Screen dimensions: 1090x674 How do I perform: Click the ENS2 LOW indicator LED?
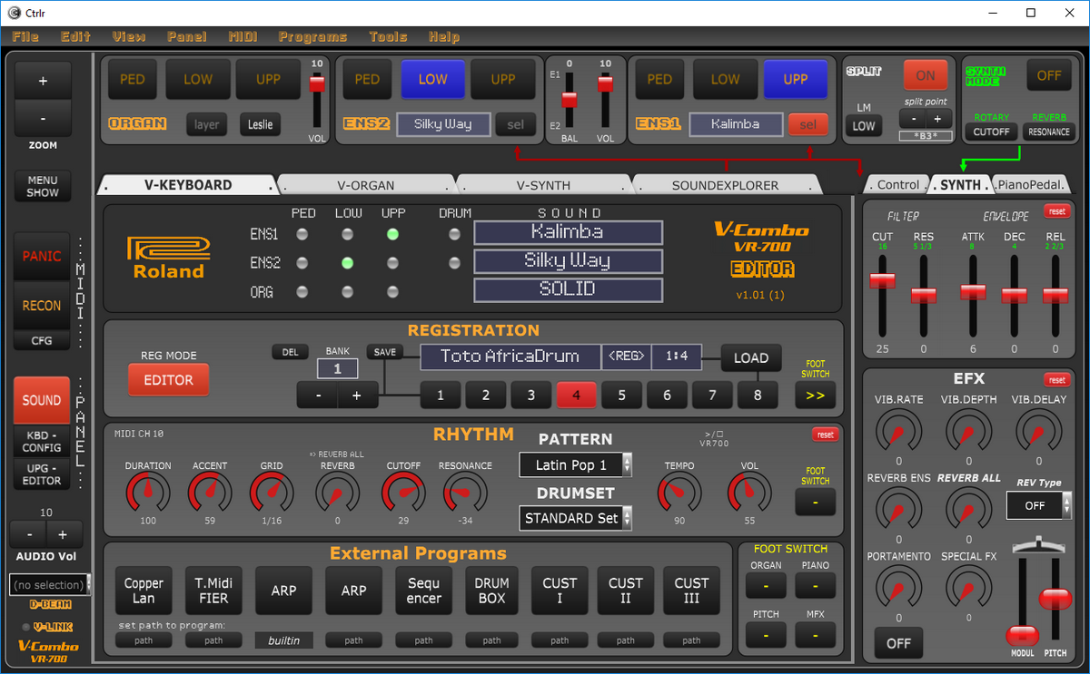pyautogui.click(x=347, y=263)
